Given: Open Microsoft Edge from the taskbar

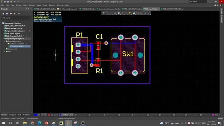Looking at the screenshot, I should tap(40, 123).
